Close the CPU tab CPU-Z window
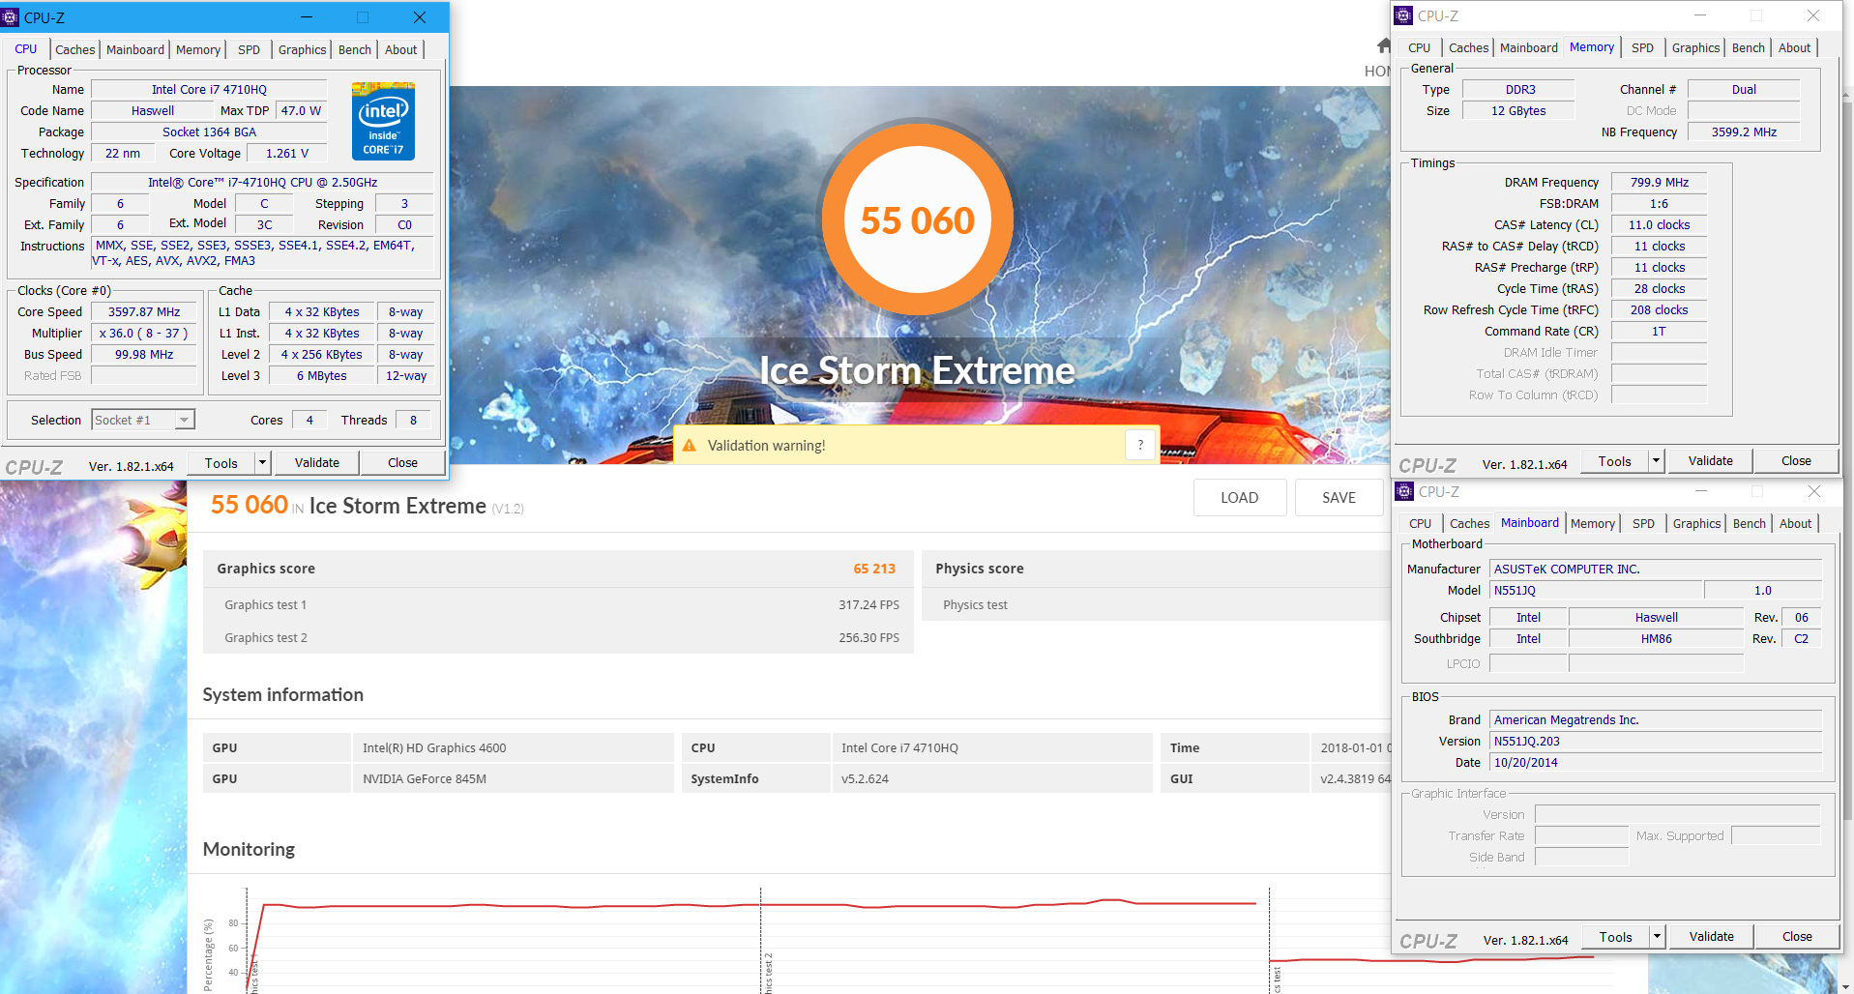The width and height of the screenshot is (1854, 994). point(420,17)
